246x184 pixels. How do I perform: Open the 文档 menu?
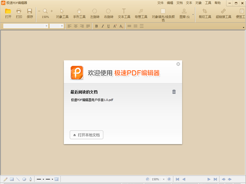[x=180, y=3]
